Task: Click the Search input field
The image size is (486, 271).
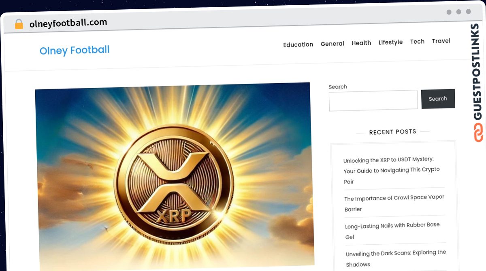Action: pos(373,100)
